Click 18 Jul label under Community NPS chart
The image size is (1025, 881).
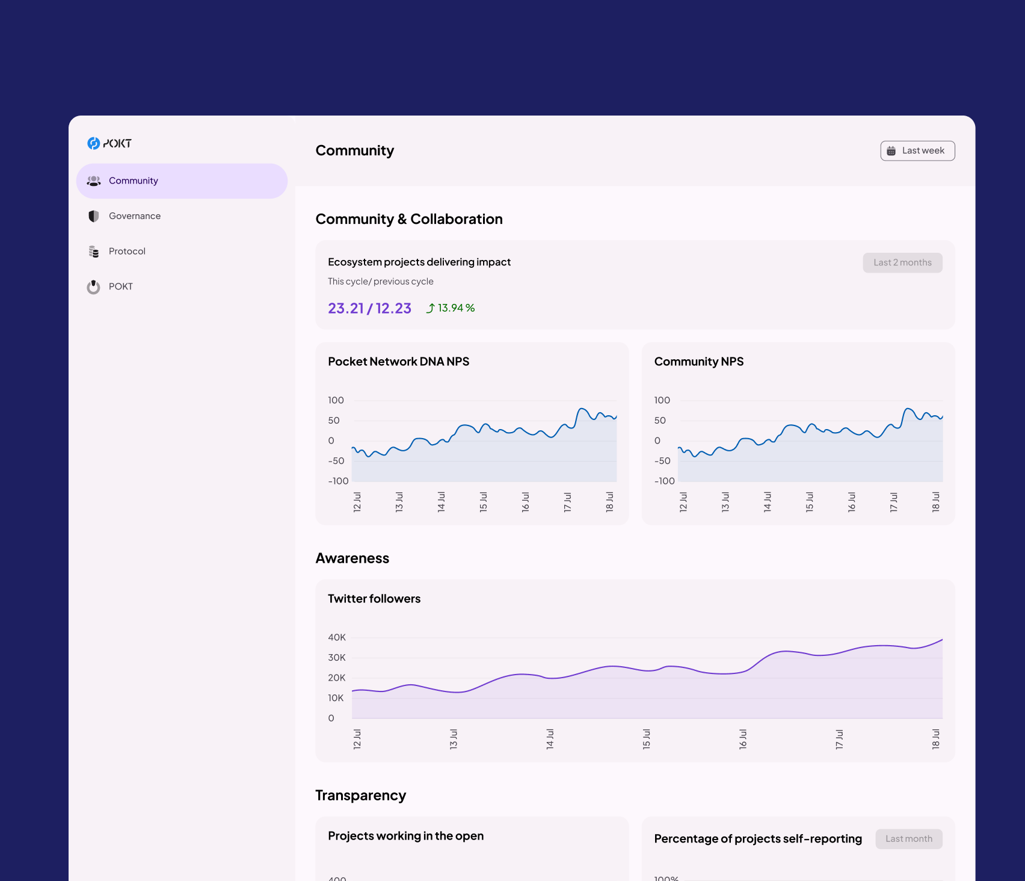936,502
